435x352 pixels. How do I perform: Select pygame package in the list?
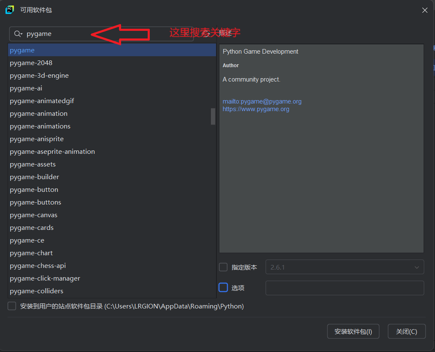pos(22,50)
